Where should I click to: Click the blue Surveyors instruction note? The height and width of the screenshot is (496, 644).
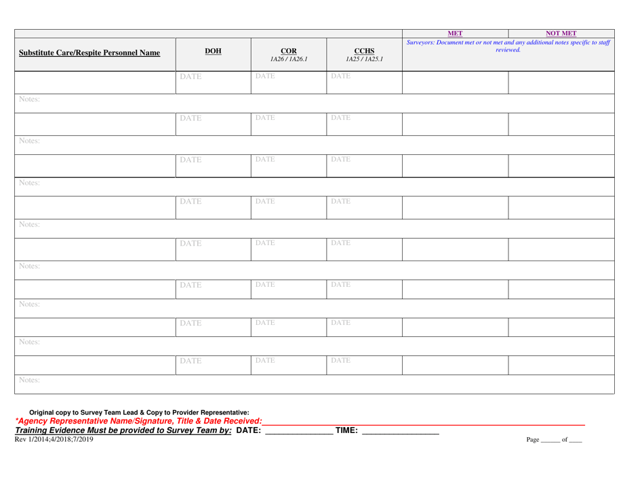click(508, 46)
